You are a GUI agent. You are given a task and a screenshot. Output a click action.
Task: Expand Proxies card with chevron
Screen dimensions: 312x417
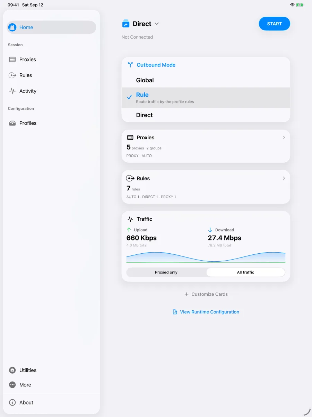click(x=284, y=138)
